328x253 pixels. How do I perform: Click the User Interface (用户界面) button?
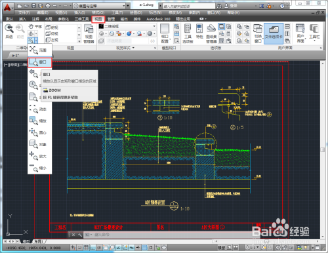[300, 33]
